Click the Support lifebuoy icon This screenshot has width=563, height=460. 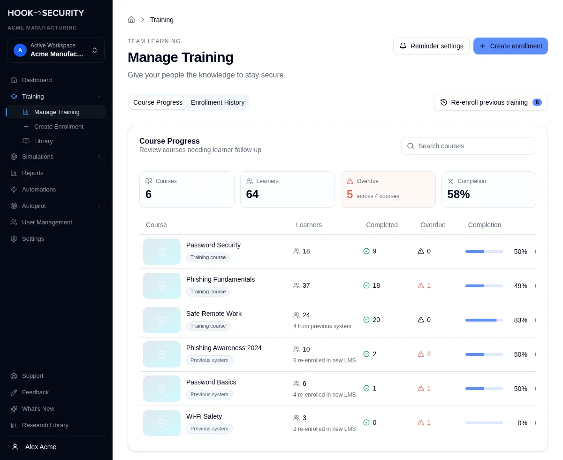coord(14,376)
